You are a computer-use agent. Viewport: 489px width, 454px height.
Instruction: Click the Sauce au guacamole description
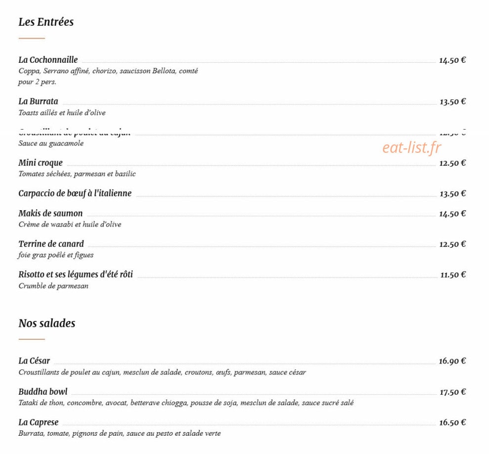point(51,143)
